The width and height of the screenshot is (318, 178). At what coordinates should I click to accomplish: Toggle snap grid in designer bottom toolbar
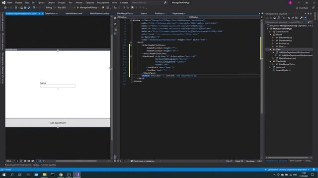click(x=25, y=161)
